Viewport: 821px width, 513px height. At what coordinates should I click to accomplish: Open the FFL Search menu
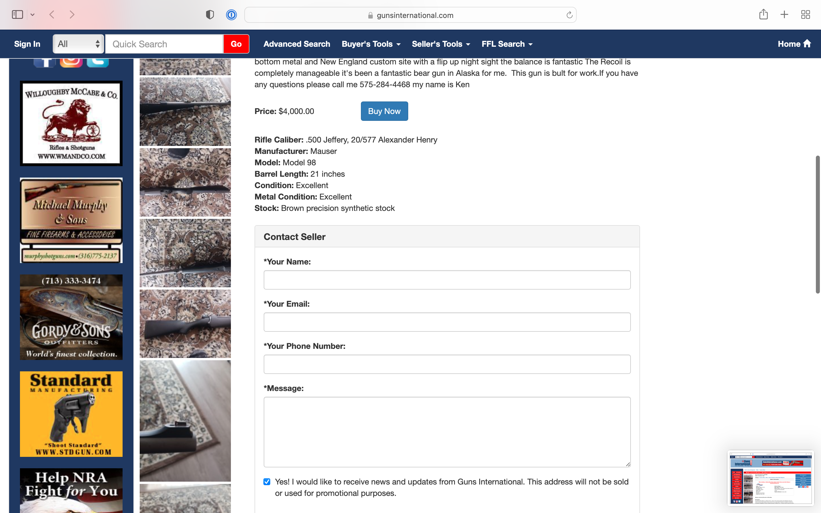pos(507,44)
